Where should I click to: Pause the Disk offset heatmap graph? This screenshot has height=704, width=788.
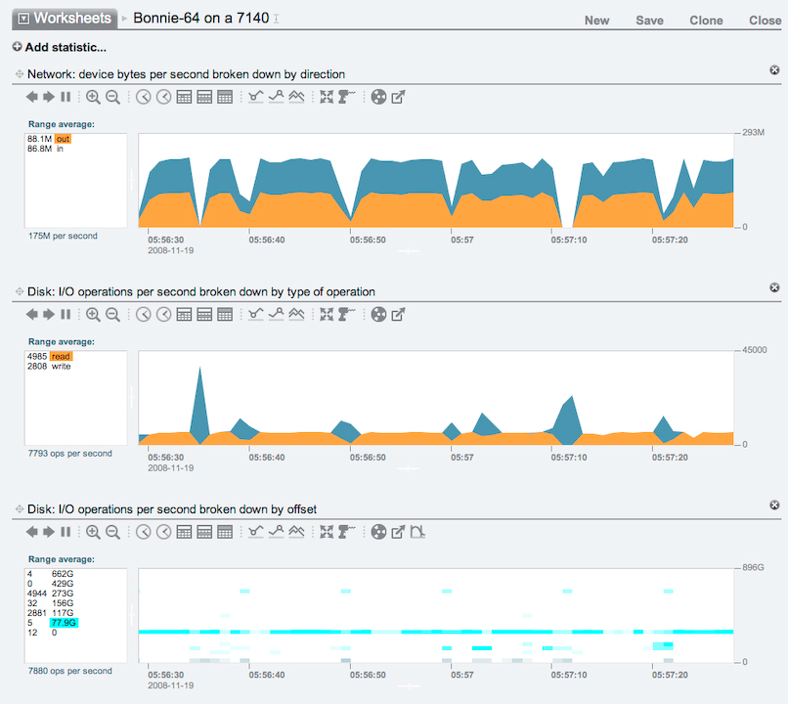point(66,533)
